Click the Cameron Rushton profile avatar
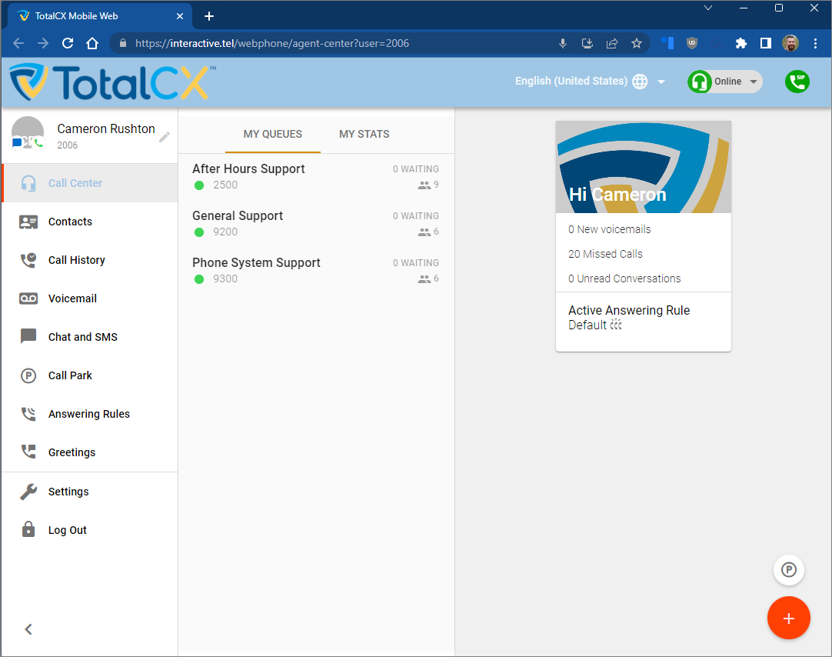Viewport: 832px width, 657px height. pos(28,132)
